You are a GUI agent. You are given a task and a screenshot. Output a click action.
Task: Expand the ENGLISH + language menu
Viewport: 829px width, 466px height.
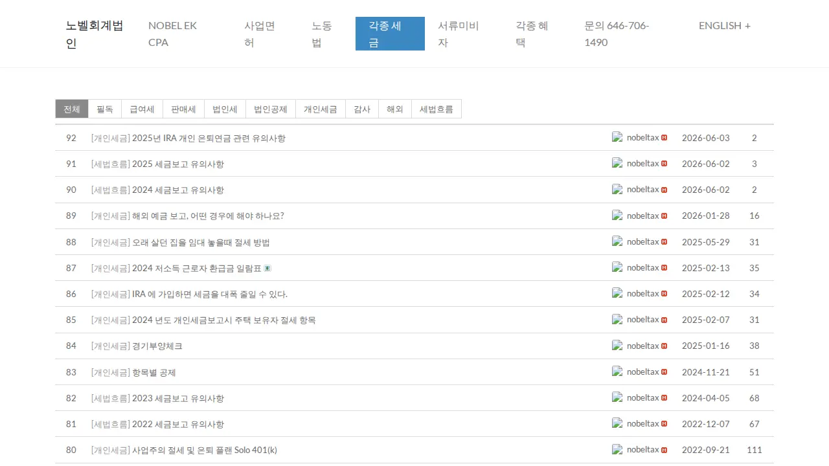(725, 26)
